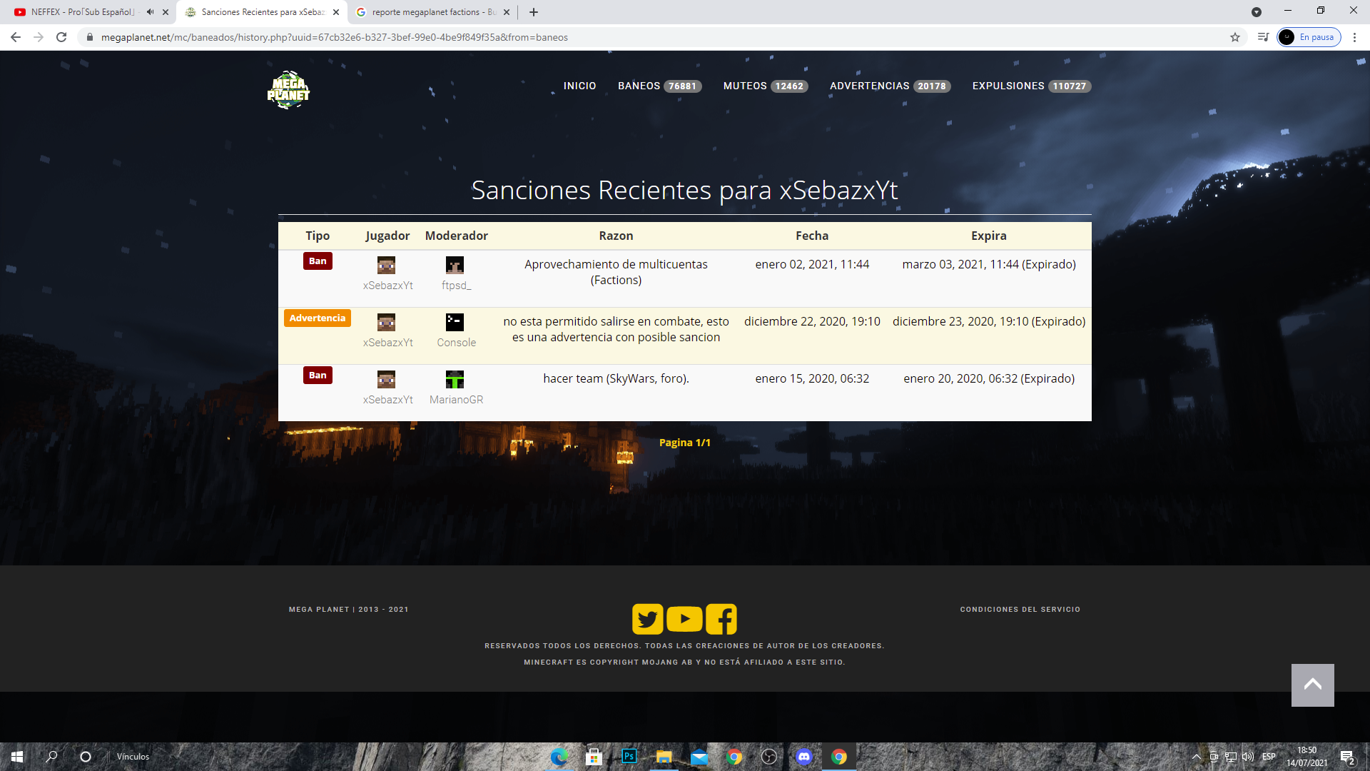
Task: Click the volume icon in system tray
Action: 1248,757
